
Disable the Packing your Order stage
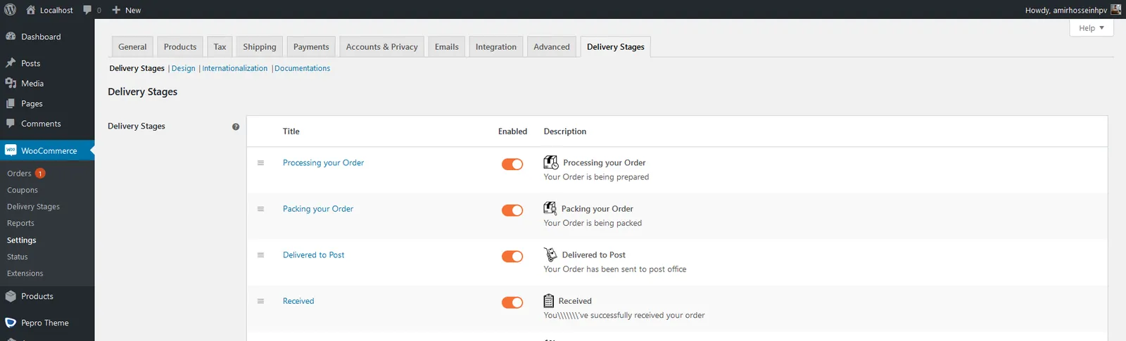[512, 210]
